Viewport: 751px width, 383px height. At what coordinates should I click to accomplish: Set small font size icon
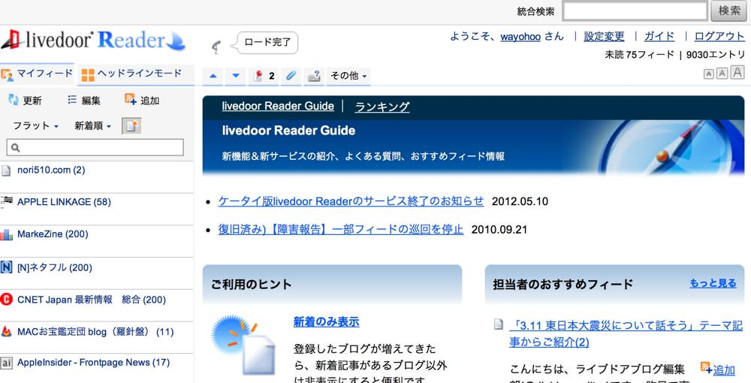[x=708, y=74]
